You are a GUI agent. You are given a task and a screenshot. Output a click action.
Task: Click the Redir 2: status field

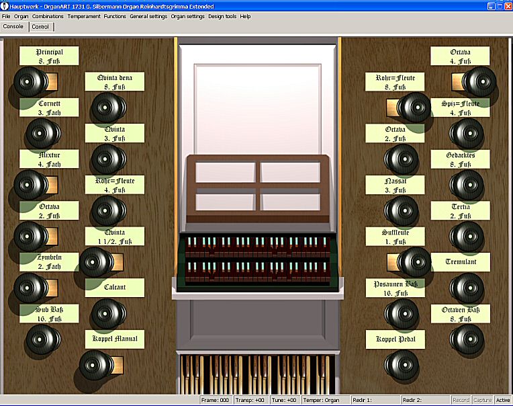point(425,400)
